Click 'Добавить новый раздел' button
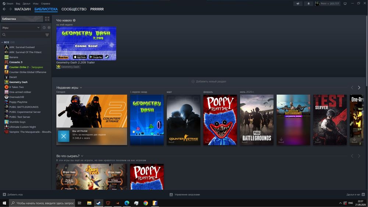368x207 pixels. pyautogui.click(x=209, y=82)
